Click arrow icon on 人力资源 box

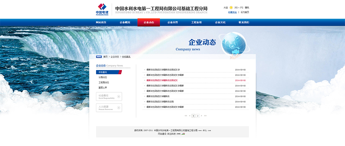pos(119,108)
